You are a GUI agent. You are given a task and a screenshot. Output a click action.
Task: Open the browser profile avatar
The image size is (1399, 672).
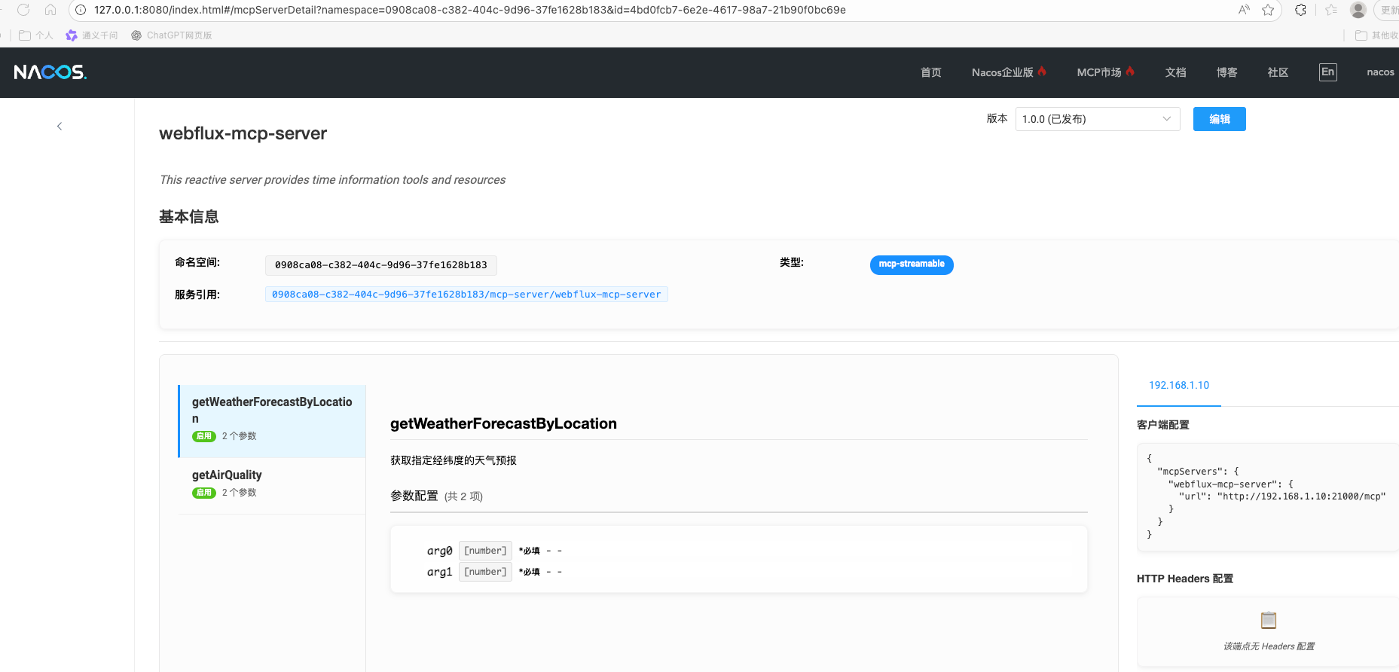(x=1358, y=10)
